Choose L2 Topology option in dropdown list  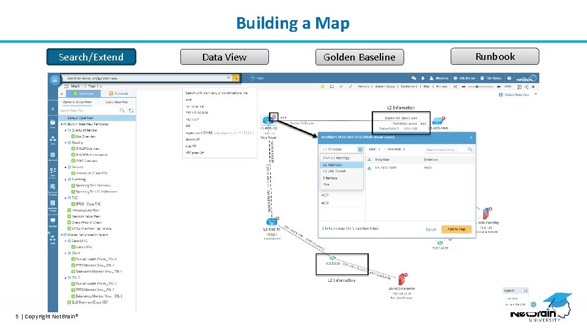342,164
